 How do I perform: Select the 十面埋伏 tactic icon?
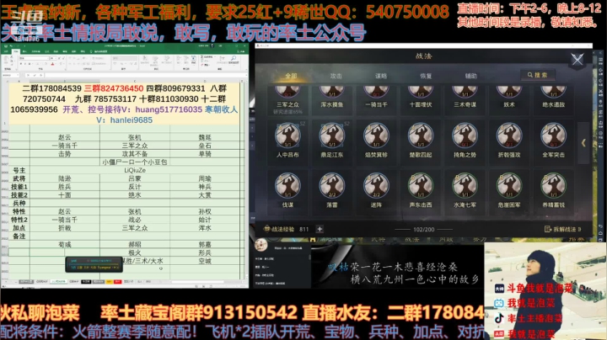[421, 93]
